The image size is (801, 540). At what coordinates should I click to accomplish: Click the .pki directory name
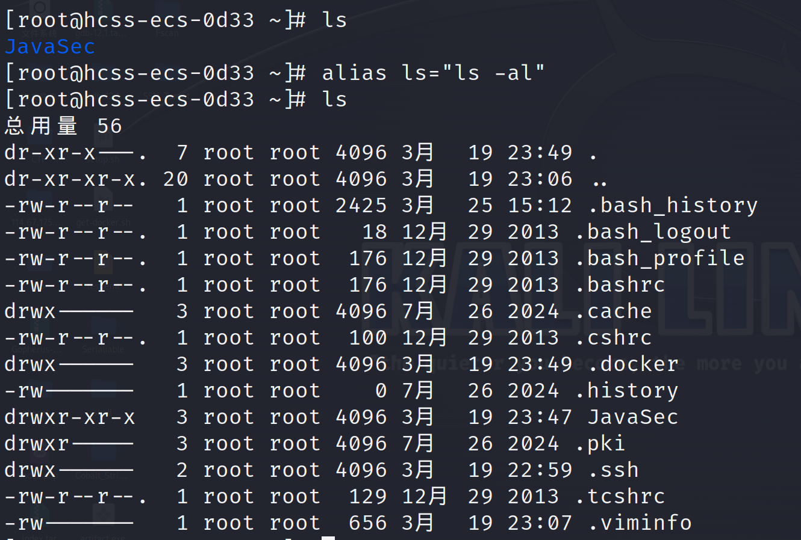pos(600,443)
